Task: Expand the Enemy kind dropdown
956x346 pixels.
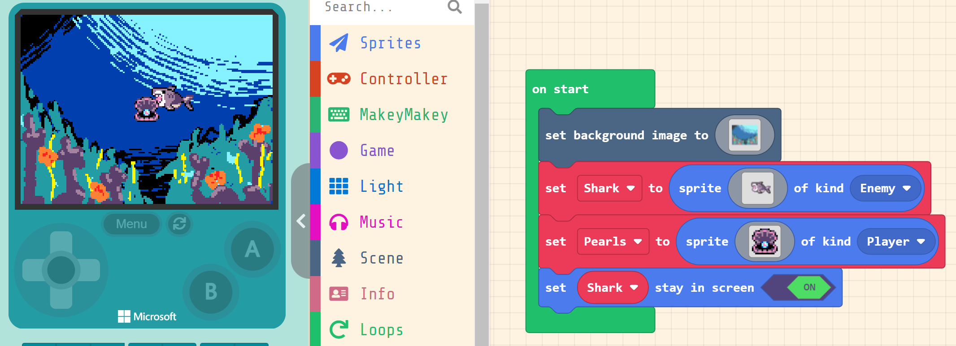Action: click(x=885, y=189)
